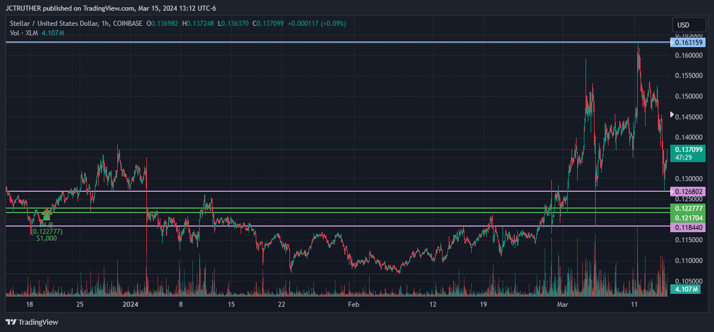Image resolution: width=714 pixels, height=332 pixels.
Task: Click the 0.110000 price axis tick
Action: tap(688, 261)
